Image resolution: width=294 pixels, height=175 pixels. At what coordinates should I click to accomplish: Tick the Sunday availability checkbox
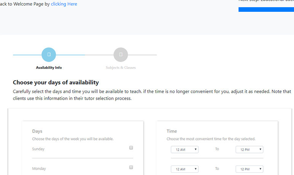131,148
